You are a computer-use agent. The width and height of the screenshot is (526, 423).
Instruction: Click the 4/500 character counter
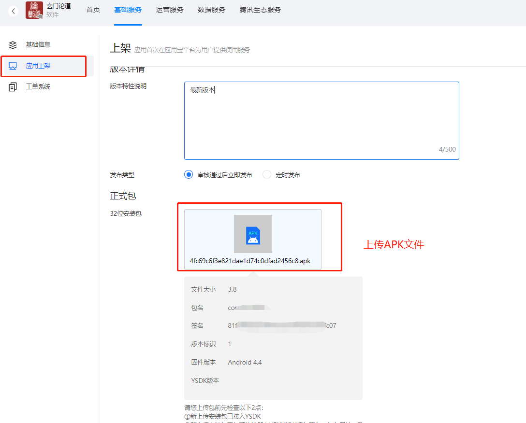coord(447,149)
